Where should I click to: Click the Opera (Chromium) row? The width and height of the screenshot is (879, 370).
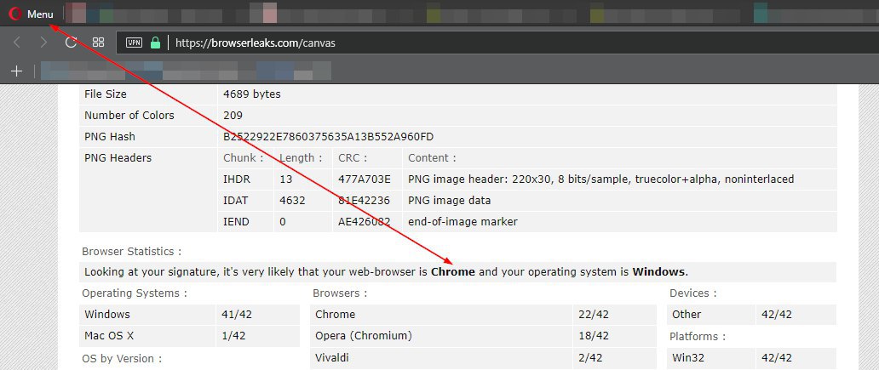(483, 336)
